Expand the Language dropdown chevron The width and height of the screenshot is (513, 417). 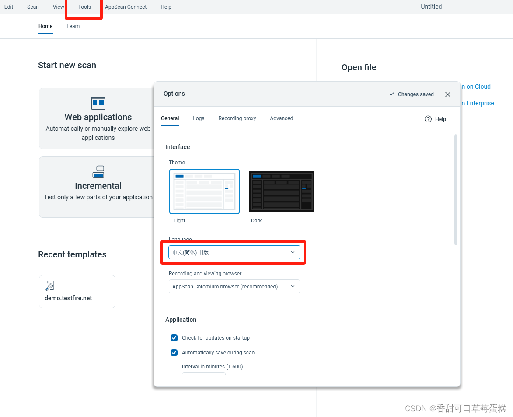point(293,252)
